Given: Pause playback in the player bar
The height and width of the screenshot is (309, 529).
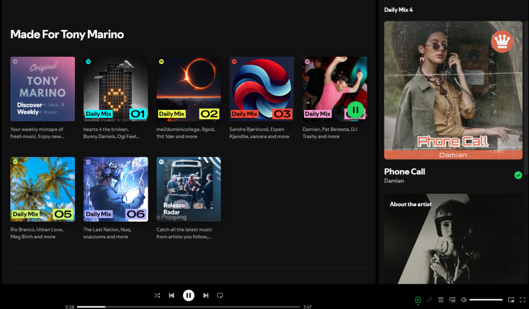Looking at the screenshot, I should click(x=189, y=296).
